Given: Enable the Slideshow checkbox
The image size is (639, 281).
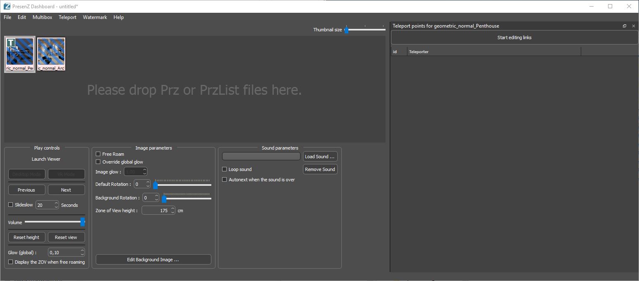Looking at the screenshot, I should pyautogui.click(x=11, y=205).
